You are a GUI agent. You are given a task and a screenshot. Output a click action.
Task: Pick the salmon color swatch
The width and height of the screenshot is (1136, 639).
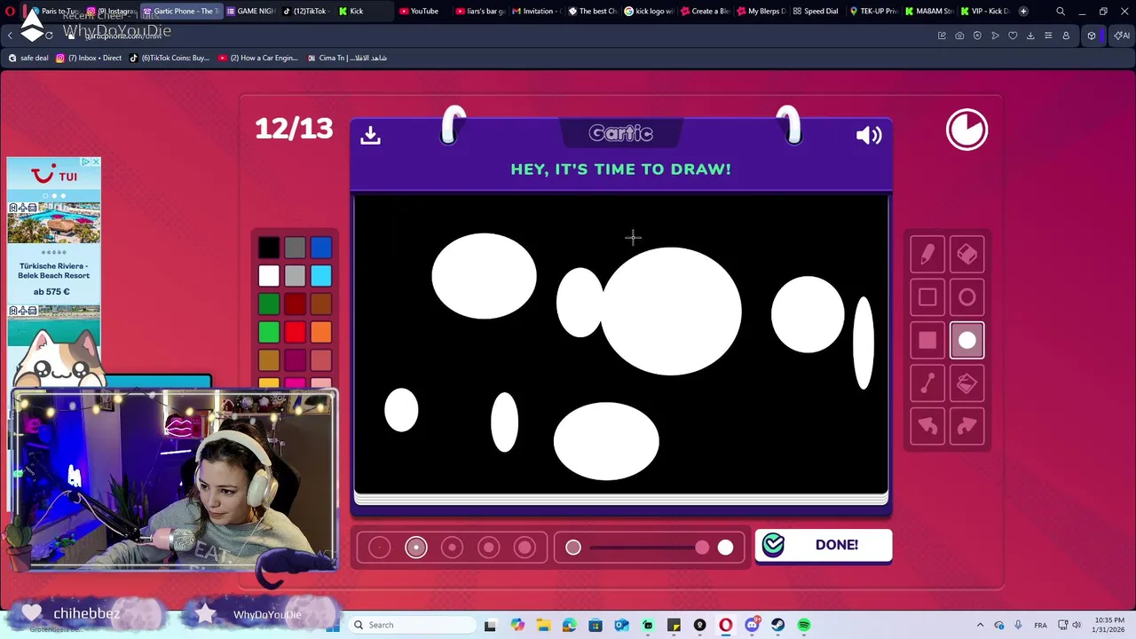tap(321, 360)
